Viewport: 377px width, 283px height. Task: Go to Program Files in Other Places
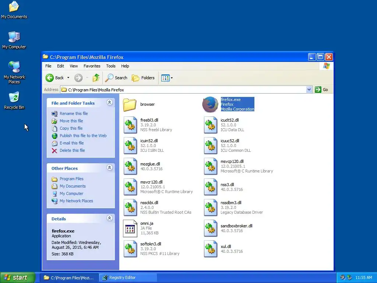[71, 179]
